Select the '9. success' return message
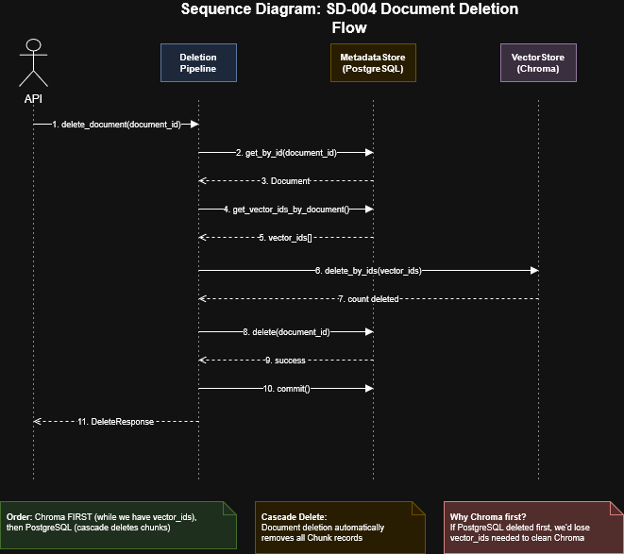Viewport: 624px width, 554px height. [x=285, y=360]
